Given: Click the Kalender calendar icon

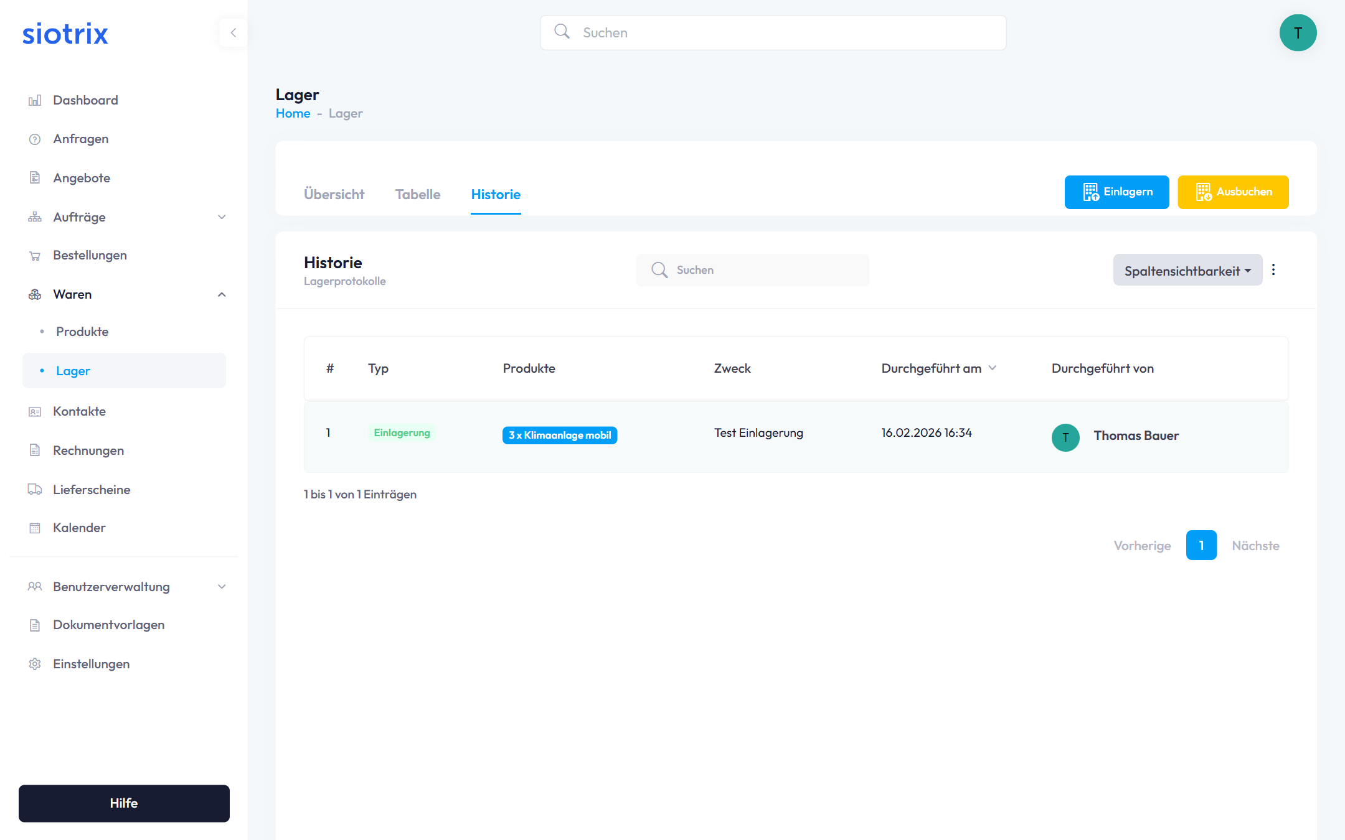Looking at the screenshot, I should point(35,528).
